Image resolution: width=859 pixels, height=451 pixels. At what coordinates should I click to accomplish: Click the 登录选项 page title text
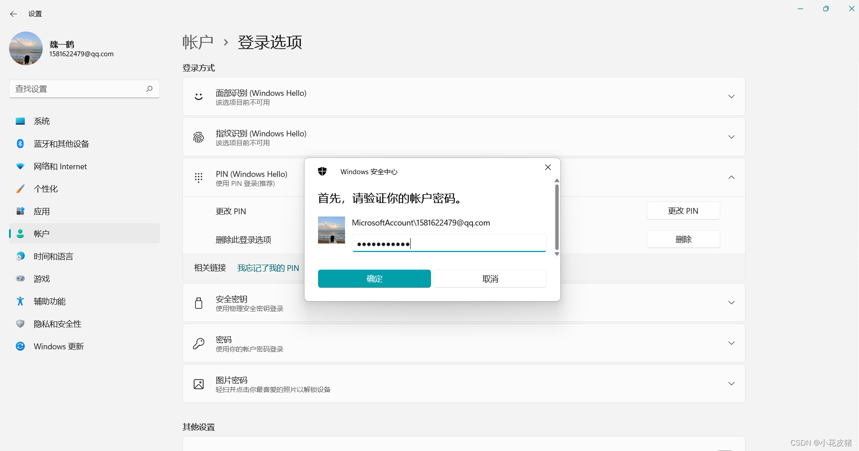coord(270,42)
